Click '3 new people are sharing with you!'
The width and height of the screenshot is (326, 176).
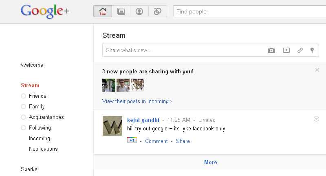[x=148, y=71]
